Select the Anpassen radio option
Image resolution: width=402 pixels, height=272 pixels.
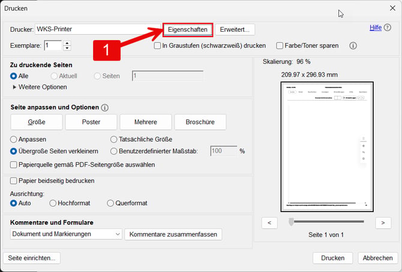click(x=14, y=140)
